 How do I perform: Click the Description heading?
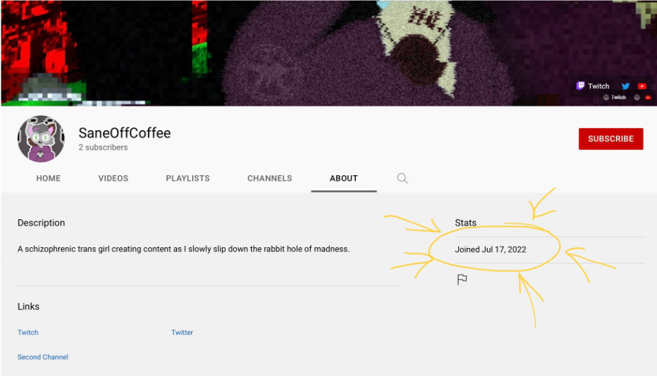(41, 223)
